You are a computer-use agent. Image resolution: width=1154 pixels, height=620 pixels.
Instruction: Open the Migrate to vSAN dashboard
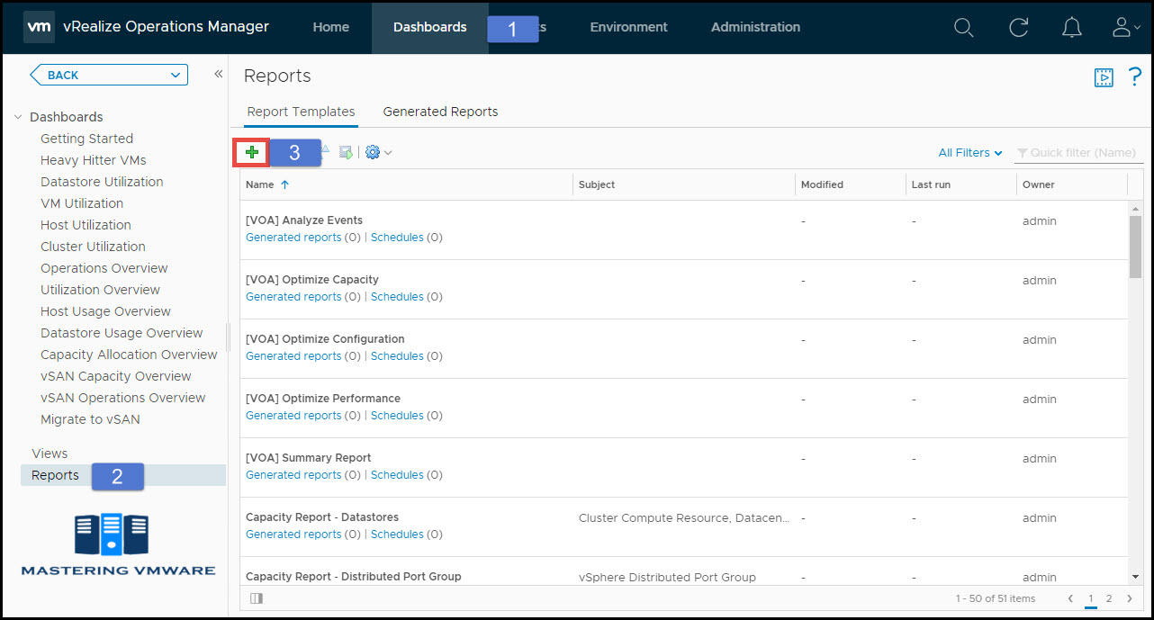pyautogui.click(x=90, y=419)
